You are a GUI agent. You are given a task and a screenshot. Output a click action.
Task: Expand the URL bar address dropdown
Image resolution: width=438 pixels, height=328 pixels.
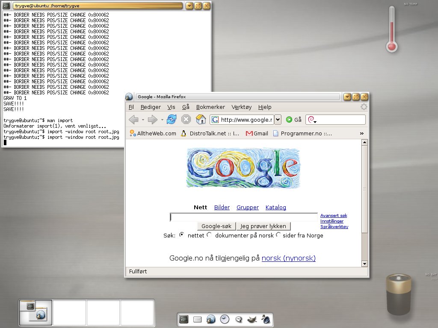pos(278,120)
